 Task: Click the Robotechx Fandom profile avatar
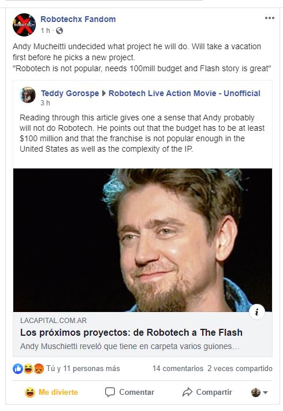coord(24,25)
